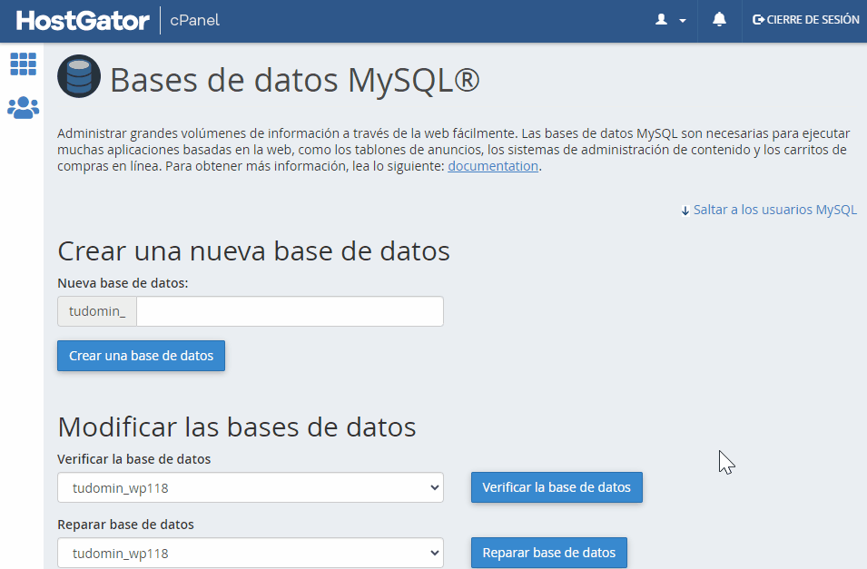Viewport: 867px width, 569px height.
Task: Focus the Nueva base de datos field
Action: [x=290, y=311]
